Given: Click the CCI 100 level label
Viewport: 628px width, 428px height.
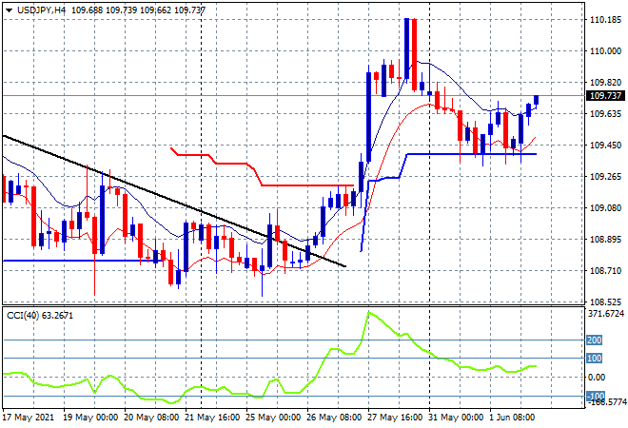Looking at the screenshot, I should pos(594,358).
